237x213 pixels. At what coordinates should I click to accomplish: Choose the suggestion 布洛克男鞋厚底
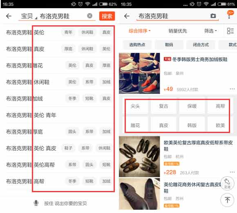click(25, 132)
